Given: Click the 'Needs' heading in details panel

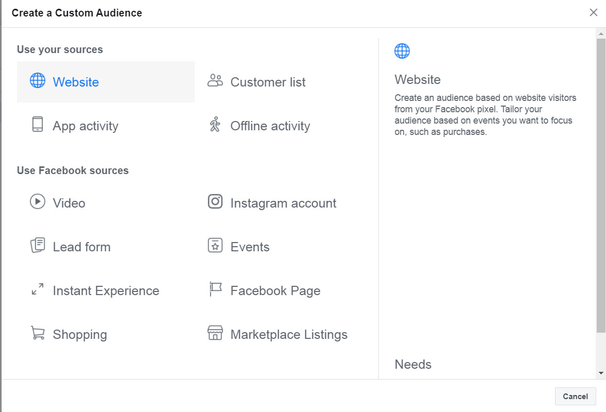Looking at the screenshot, I should [413, 365].
